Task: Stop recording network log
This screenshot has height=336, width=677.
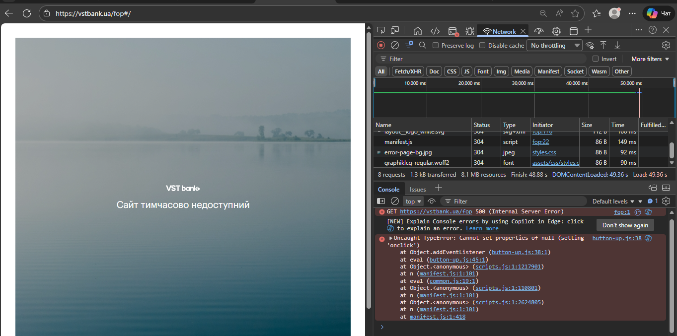Action: click(381, 45)
